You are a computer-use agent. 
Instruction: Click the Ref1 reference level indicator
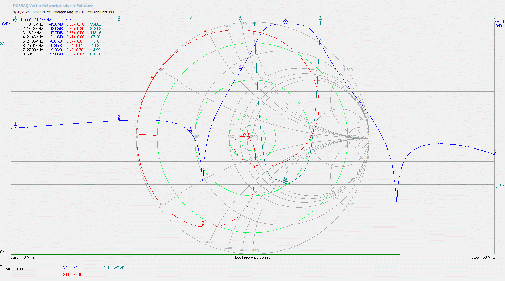coord(499,22)
